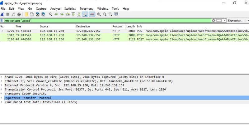Click time value 39.013521
249x125 pixels.
pos(23,35)
